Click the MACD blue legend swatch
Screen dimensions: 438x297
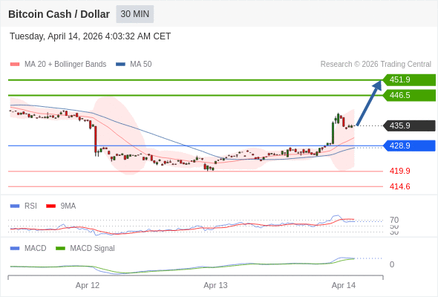pos(15,249)
